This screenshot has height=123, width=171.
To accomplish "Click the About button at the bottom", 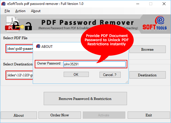I will [19, 115].
